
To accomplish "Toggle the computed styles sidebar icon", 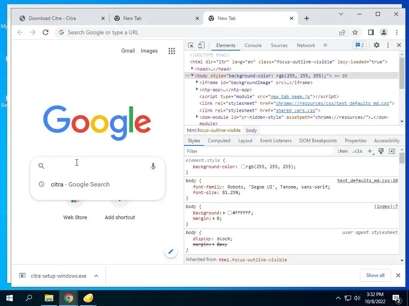I will pos(392,151).
